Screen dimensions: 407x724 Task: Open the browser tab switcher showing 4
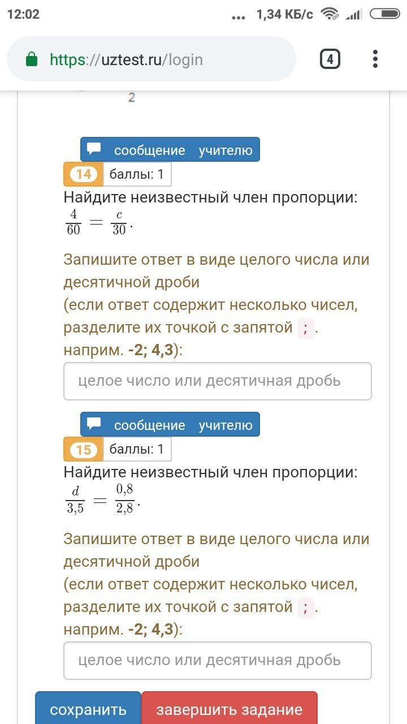click(330, 59)
